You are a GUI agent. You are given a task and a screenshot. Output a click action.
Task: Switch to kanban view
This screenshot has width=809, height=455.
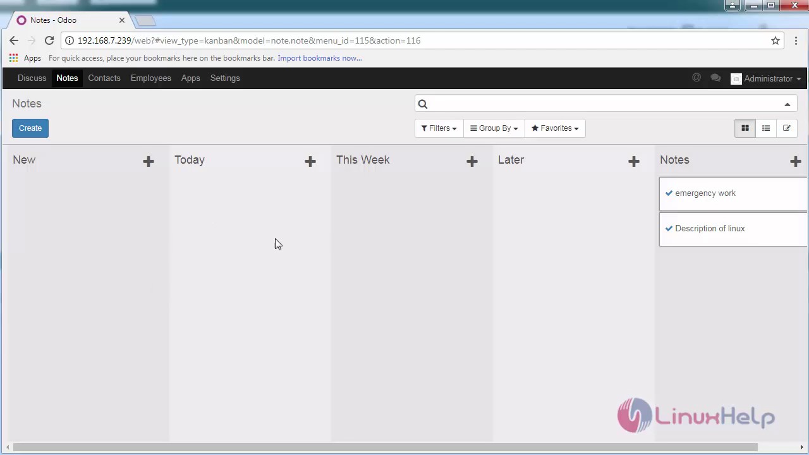745,128
